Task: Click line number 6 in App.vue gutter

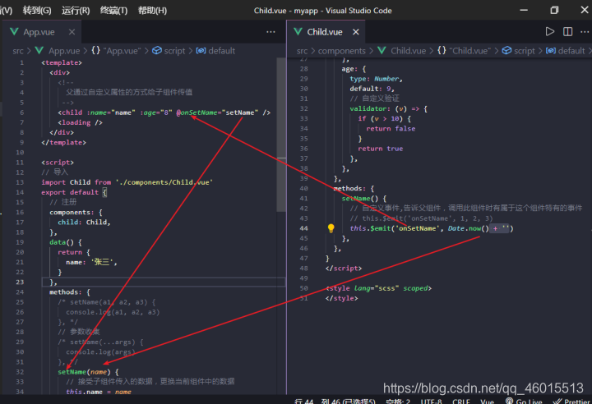Action: (22, 112)
